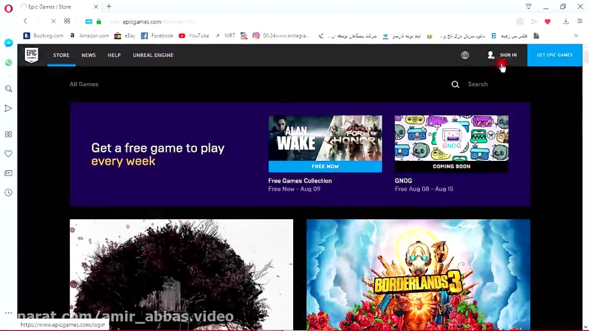This screenshot has width=589, height=331.
Task: Open Alan Wake For Honor thumbnail
Action: point(325,138)
